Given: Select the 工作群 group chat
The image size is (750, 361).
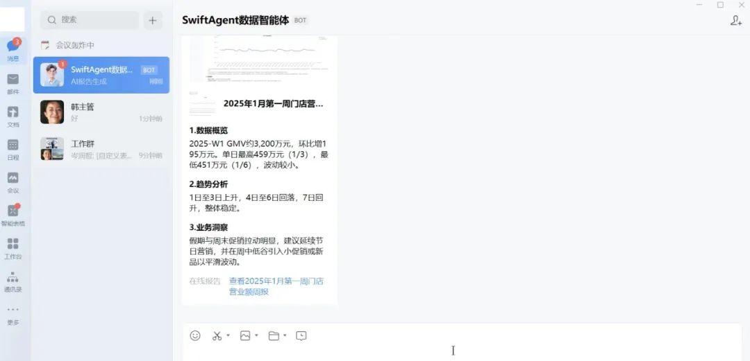Looking at the screenshot, I should point(101,149).
